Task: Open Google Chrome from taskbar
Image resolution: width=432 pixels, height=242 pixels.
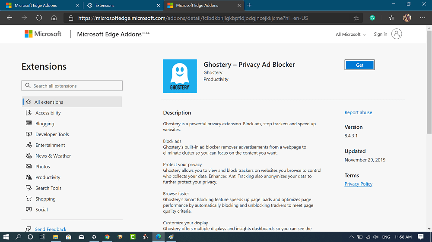Action: click(x=107, y=237)
